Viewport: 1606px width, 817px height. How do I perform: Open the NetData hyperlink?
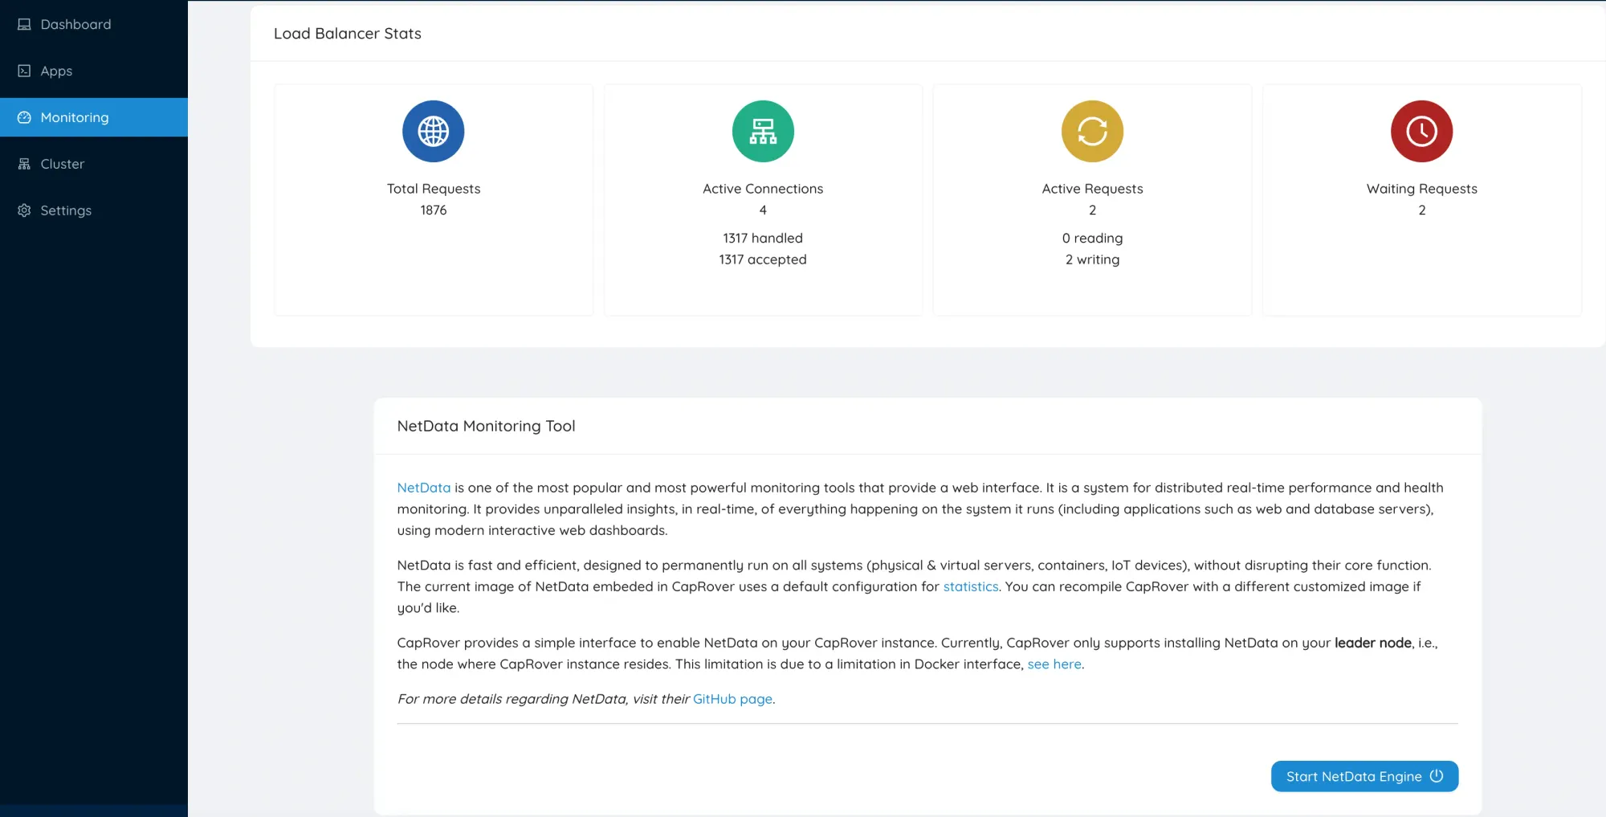(423, 488)
